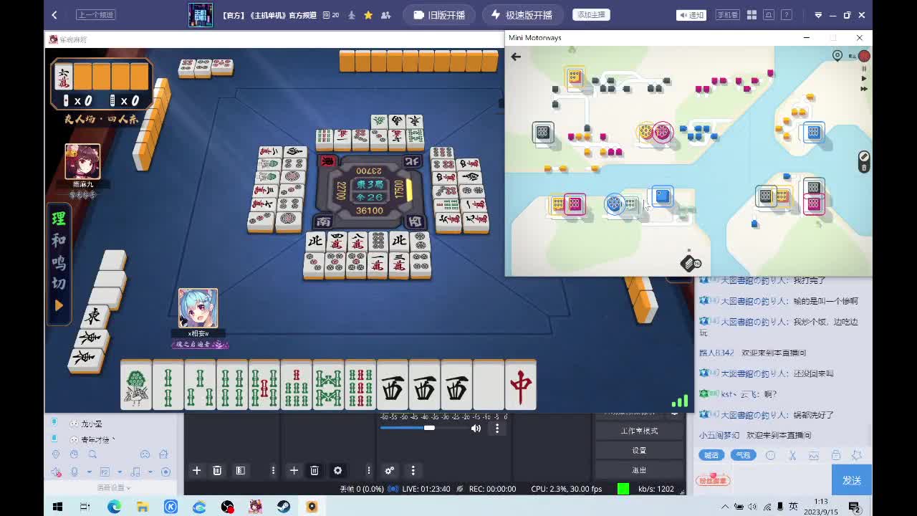Click the map pin icon in Mini Motorways
The width and height of the screenshot is (917, 516).
[x=837, y=56]
